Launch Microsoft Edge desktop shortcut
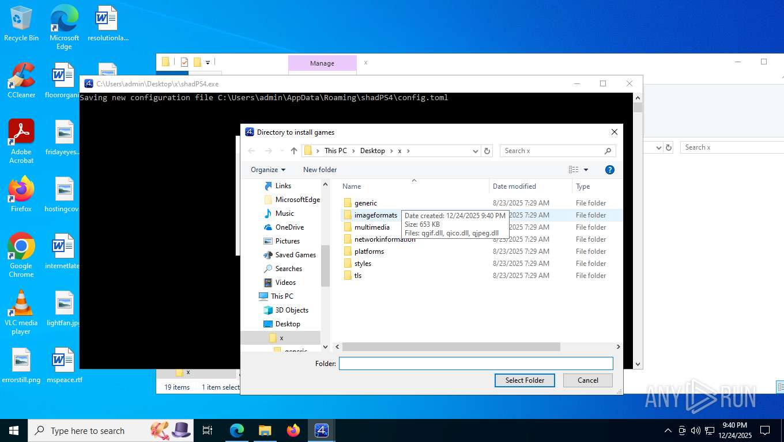The height and width of the screenshot is (442, 784). (x=64, y=27)
